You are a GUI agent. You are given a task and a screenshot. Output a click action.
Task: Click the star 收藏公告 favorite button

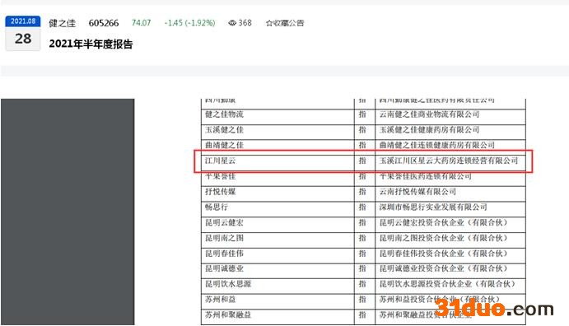point(285,23)
